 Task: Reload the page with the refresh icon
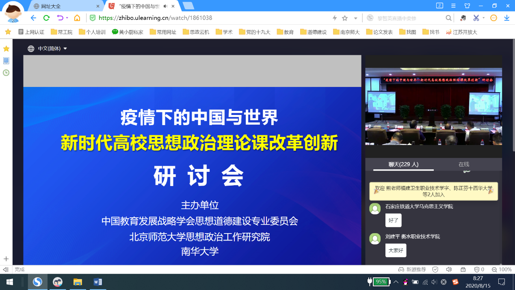pos(46,18)
